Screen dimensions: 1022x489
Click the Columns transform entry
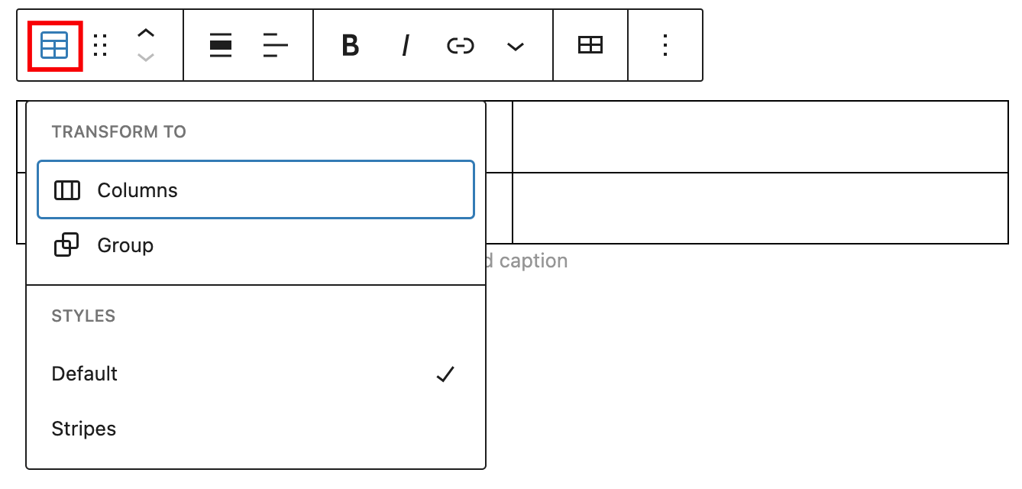pos(137,189)
